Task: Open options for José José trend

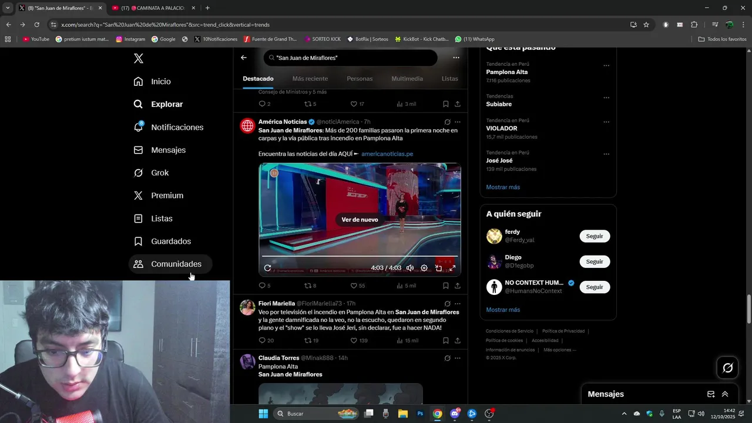Action: [606, 154]
